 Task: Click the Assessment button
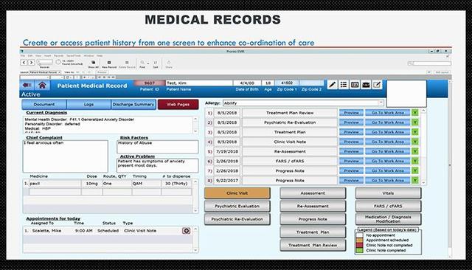(x=313, y=193)
